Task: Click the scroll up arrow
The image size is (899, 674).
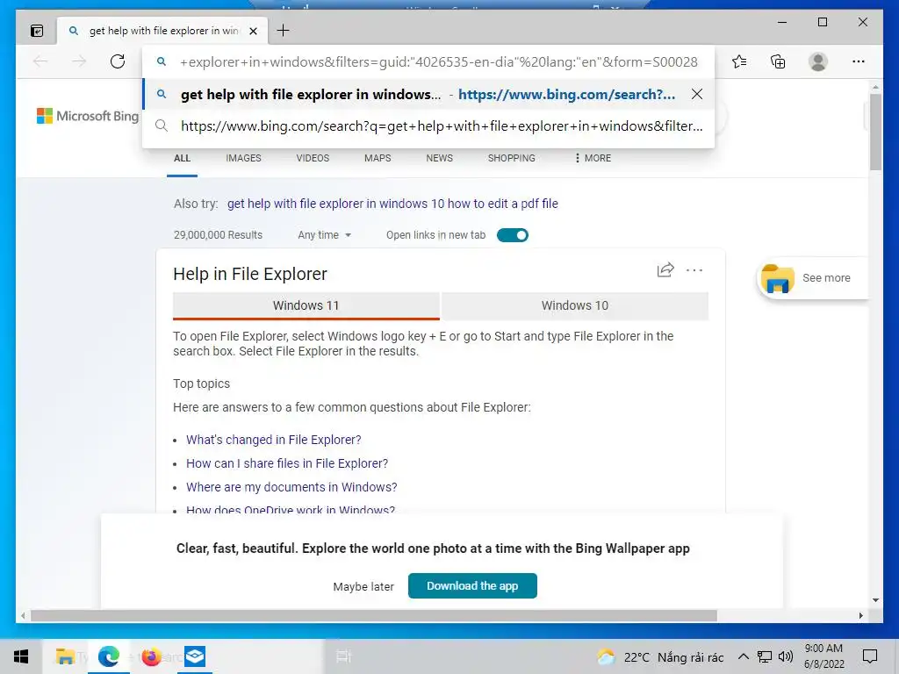Action: tap(875, 88)
